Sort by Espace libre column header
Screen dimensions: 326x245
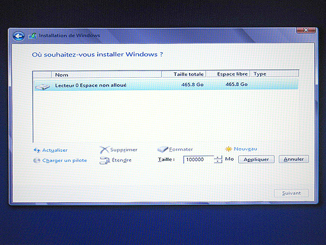pyautogui.click(x=228, y=74)
